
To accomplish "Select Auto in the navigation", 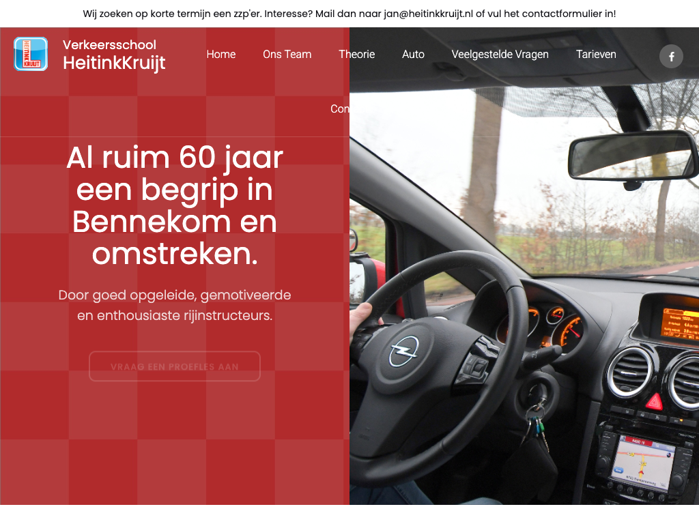I will (413, 55).
